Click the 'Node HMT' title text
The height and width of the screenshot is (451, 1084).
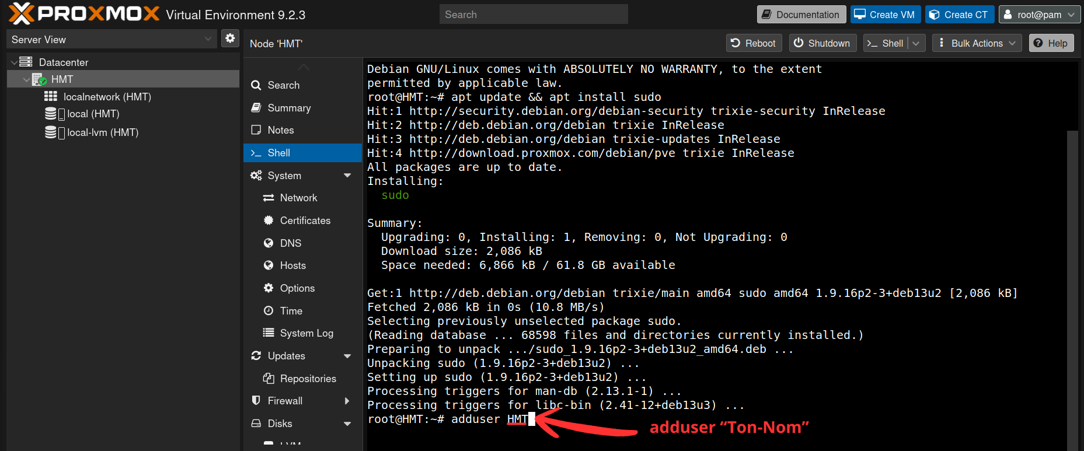(x=276, y=44)
